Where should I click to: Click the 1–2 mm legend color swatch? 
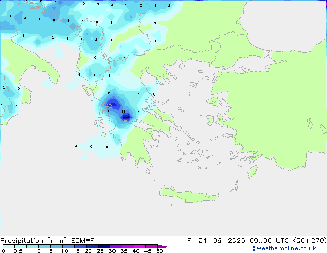[x=32, y=246]
